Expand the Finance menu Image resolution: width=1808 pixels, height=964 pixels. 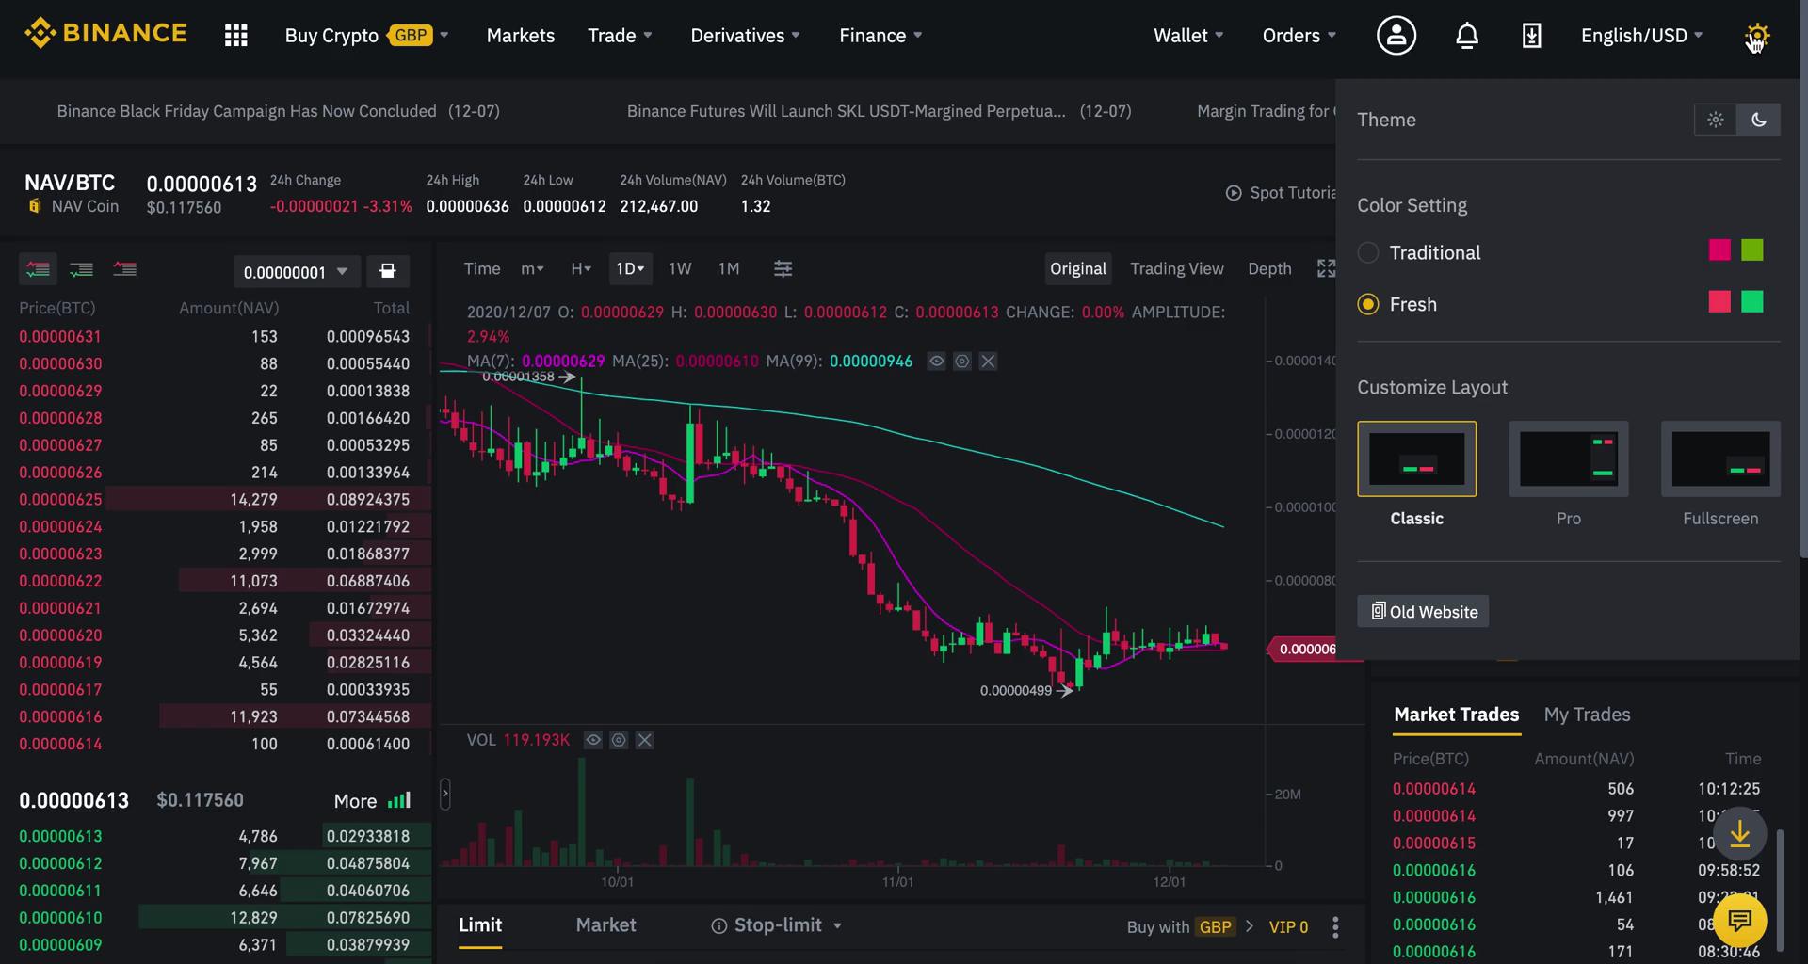point(880,36)
